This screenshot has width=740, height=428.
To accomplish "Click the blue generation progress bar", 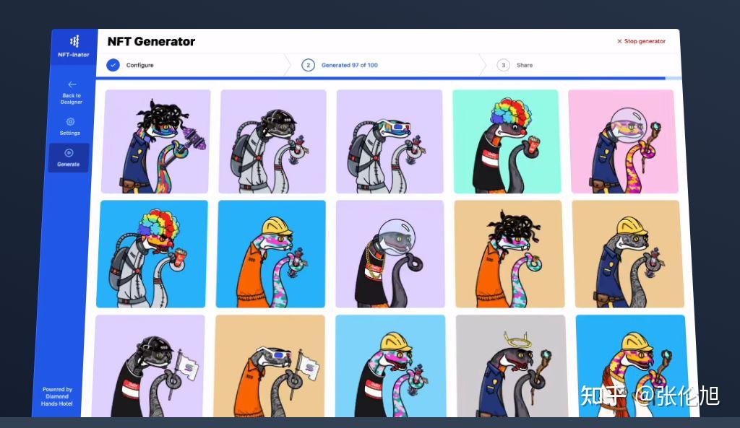I will [380, 78].
